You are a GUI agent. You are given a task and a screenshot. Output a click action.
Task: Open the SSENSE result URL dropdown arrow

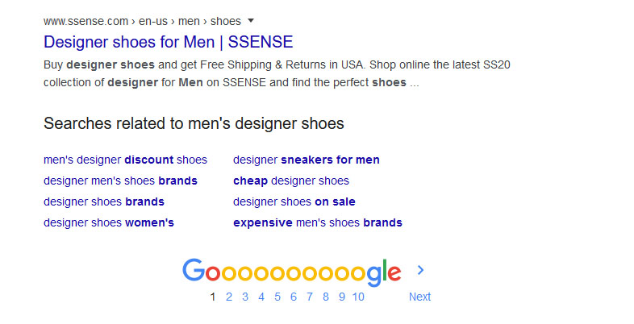pyautogui.click(x=251, y=21)
